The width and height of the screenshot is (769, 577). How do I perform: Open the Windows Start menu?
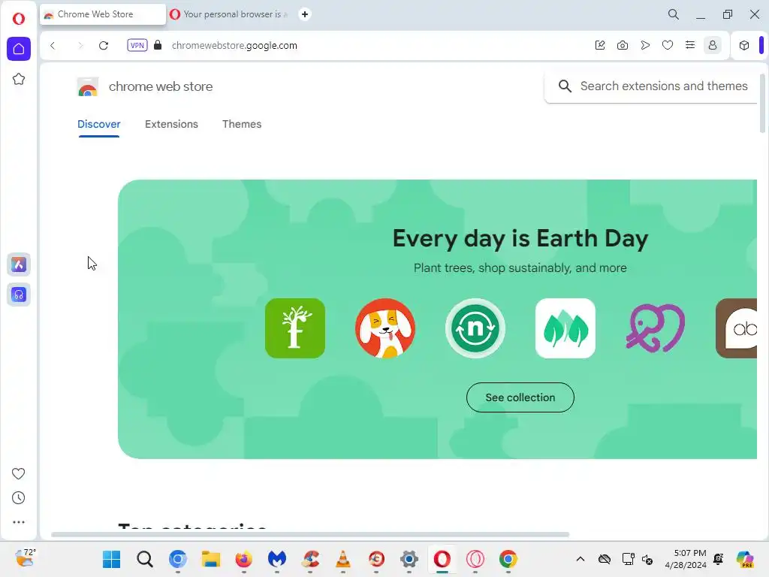(111, 559)
